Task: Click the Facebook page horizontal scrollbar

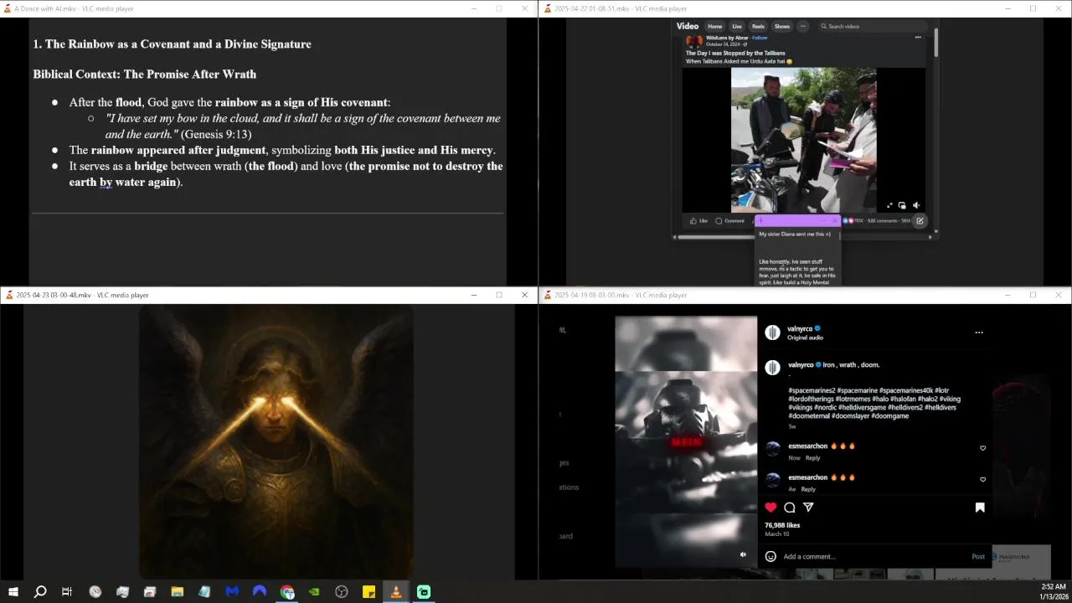Action: tap(716, 237)
